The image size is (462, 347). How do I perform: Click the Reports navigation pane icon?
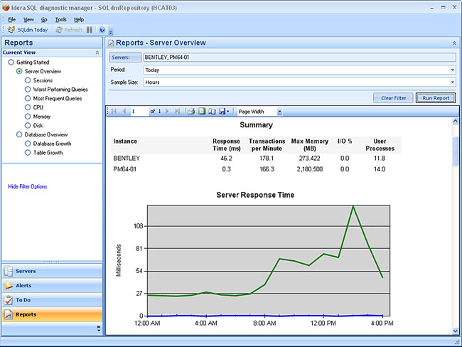9,314
